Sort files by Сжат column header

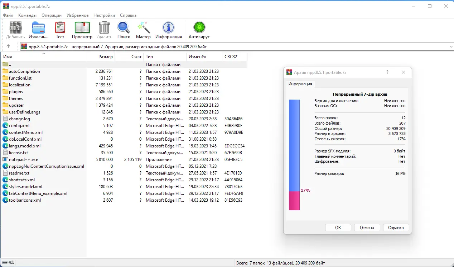pyautogui.click(x=129, y=57)
